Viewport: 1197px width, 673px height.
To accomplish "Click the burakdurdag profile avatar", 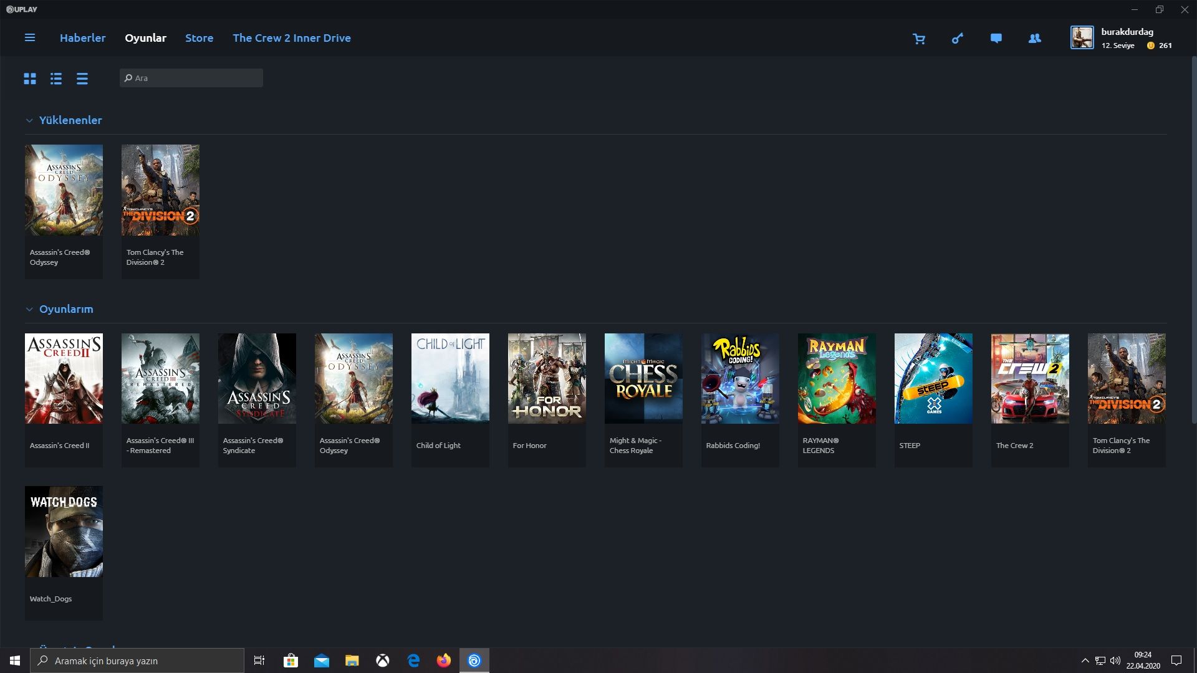I will click(x=1082, y=37).
